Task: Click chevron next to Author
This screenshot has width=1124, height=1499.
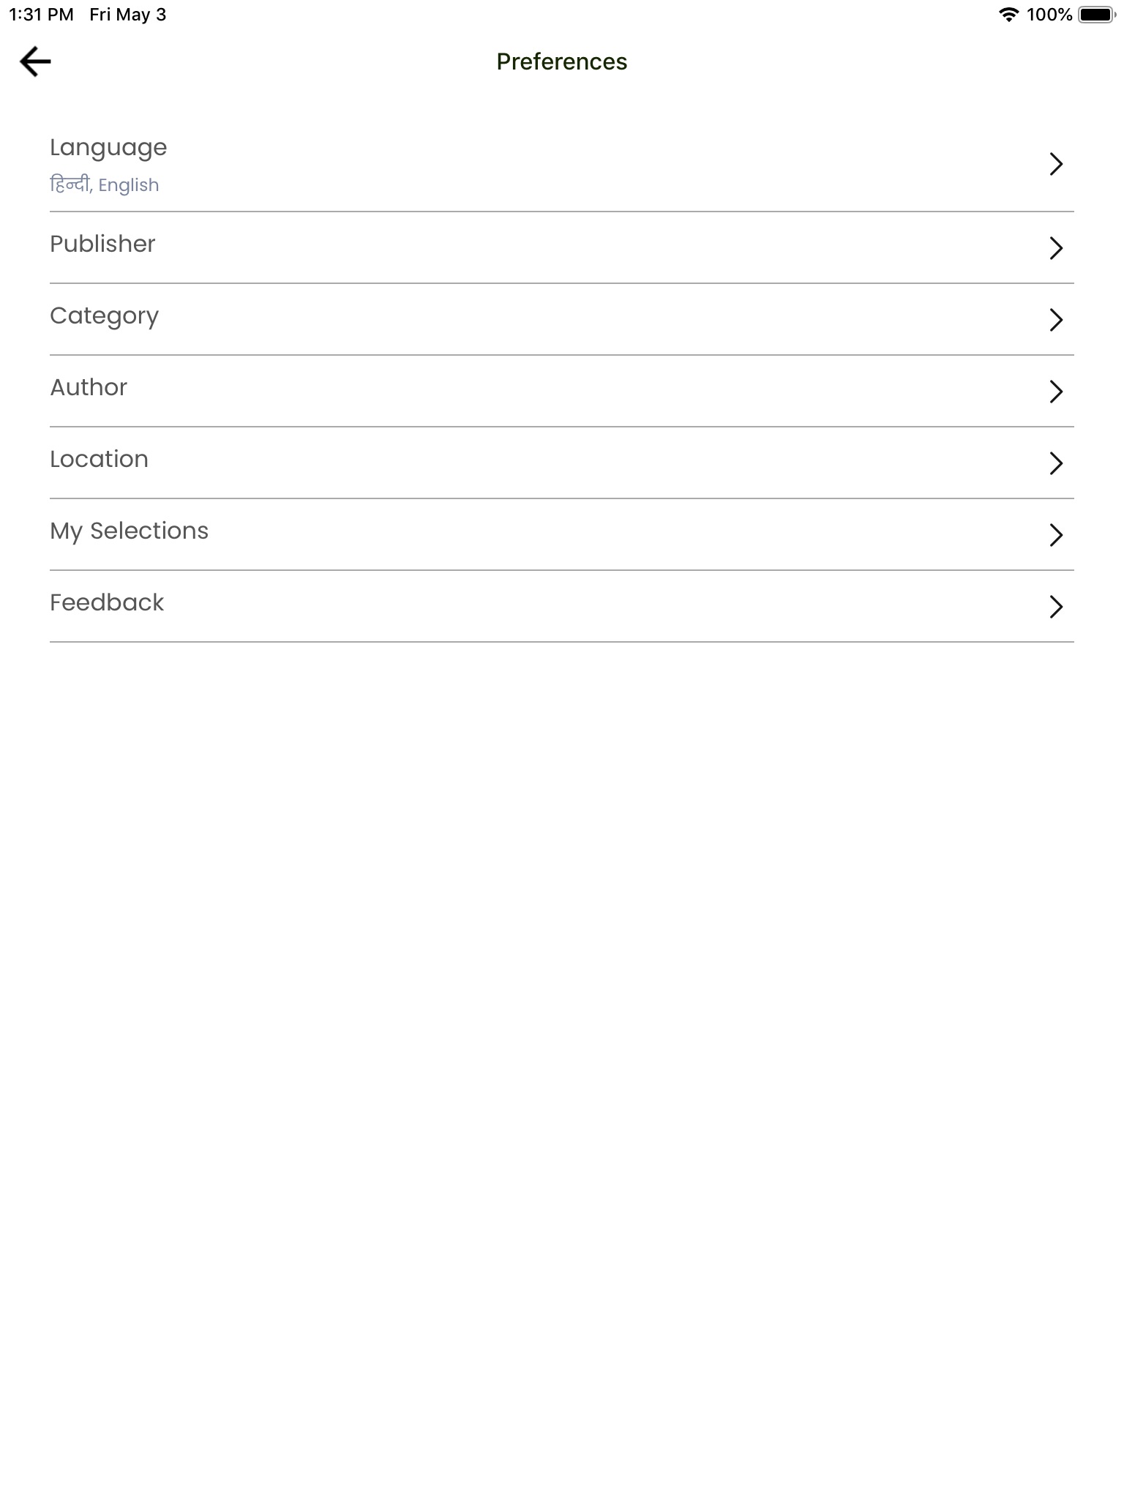Action: tap(1055, 392)
